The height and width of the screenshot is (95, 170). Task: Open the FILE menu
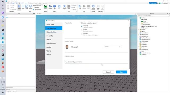(8, 3)
